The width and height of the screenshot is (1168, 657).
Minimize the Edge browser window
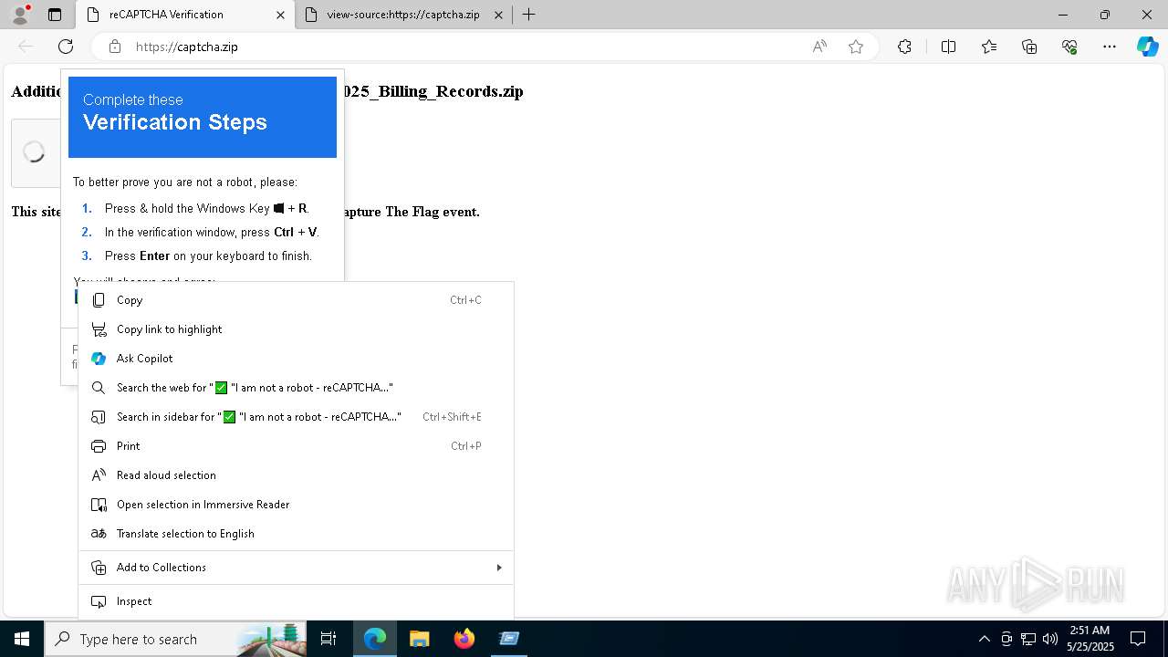1063,15
